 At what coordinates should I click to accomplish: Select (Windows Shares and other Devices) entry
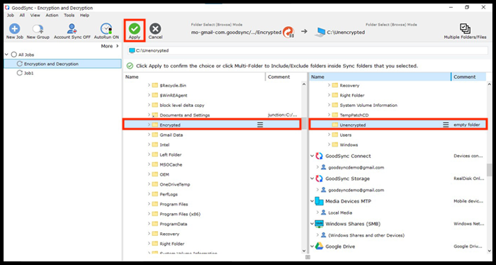click(366, 235)
